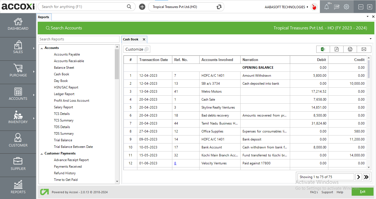Switch organization using the refresh arrows icon
Screen dimensions: 376x199
[x=219, y=7]
